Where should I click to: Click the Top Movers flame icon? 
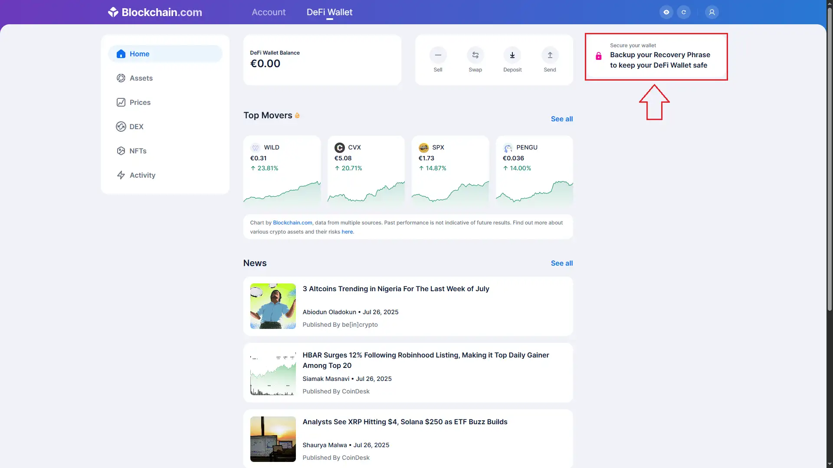[x=297, y=115]
